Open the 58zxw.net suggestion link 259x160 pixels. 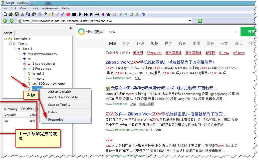click(x=154, y=53)
